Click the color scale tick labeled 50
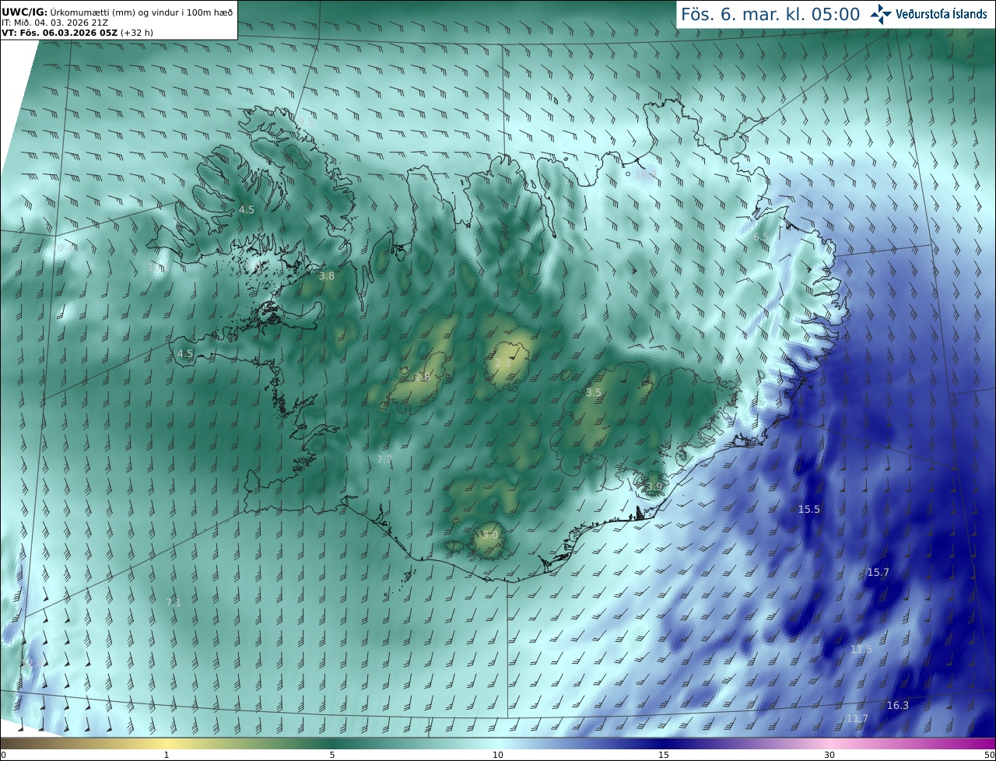Screen dimensions: 996x761 (x=989, y=755)
